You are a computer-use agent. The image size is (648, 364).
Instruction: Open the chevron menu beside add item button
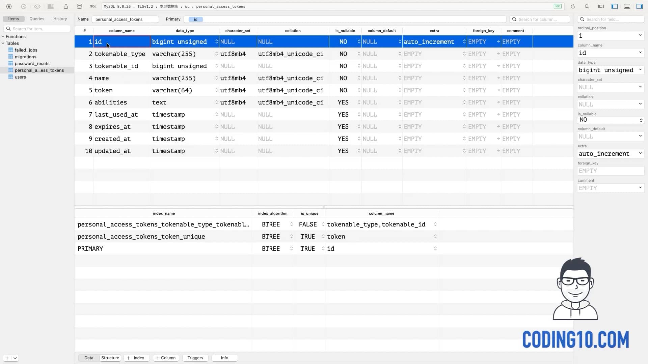15,358
